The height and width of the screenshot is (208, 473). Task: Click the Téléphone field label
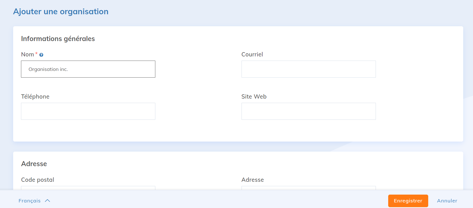[x=35, y=97]
